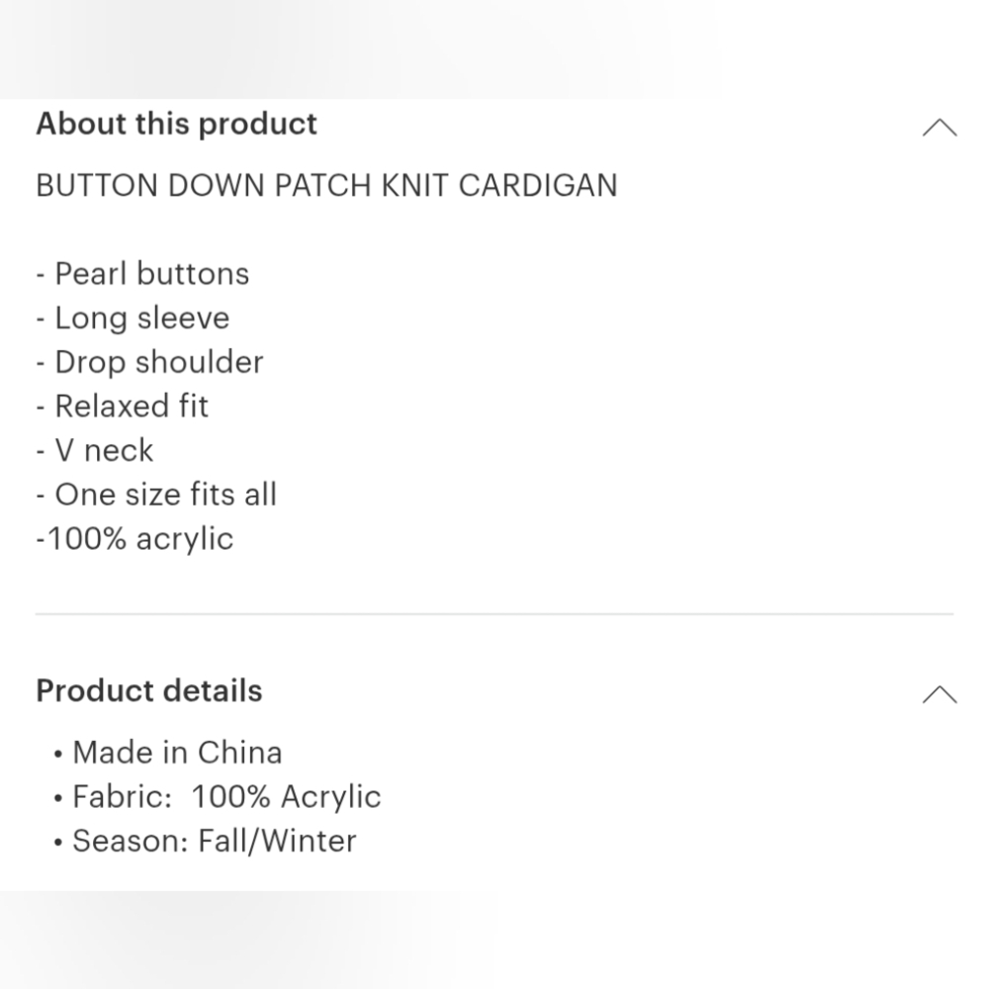Tap the Relaxed fit feature line
The width and height of the screenshot is (989, 989).
pos(123,406)
